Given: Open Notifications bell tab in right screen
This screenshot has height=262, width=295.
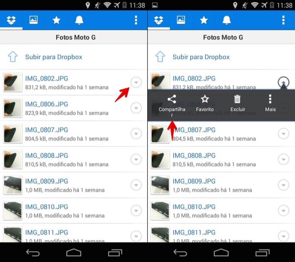Looking at the screenshot, I should [227, 20].
